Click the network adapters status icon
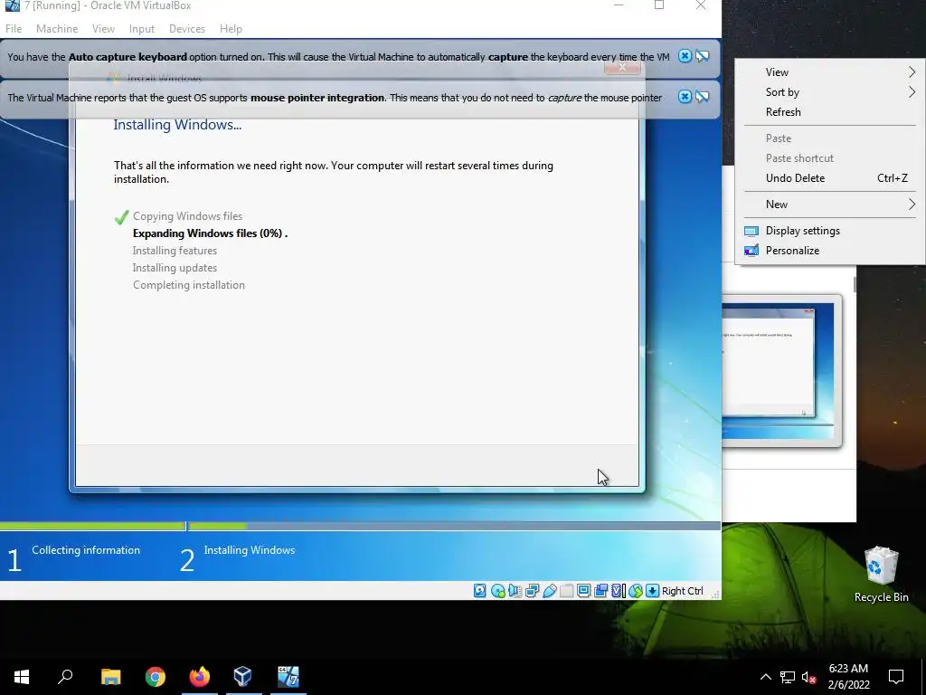 tap(532, 590)
